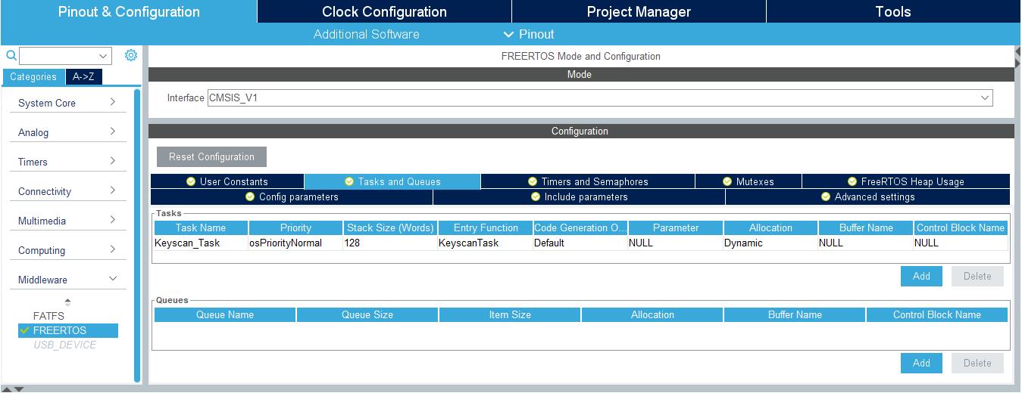Click the osPriorityNormal cell
This screenshot has width=1022, height=393.
(x=295, y=243)
